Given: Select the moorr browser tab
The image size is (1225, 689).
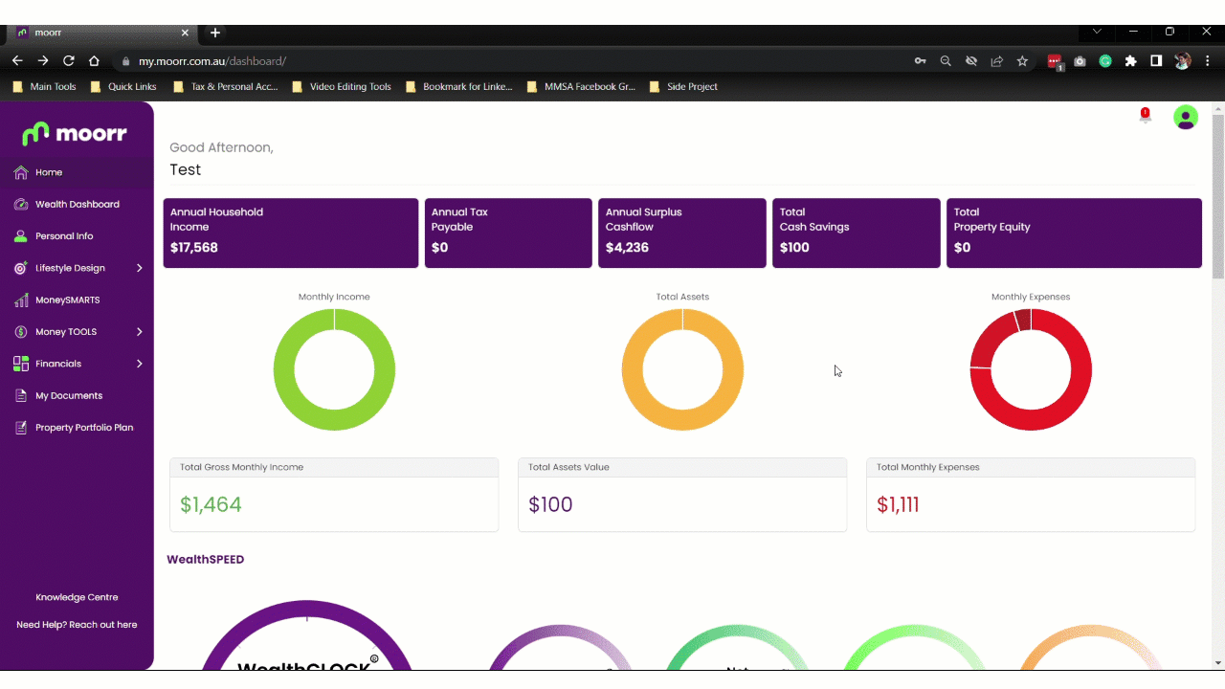Looking at the screenshot, I should point(103,33).
